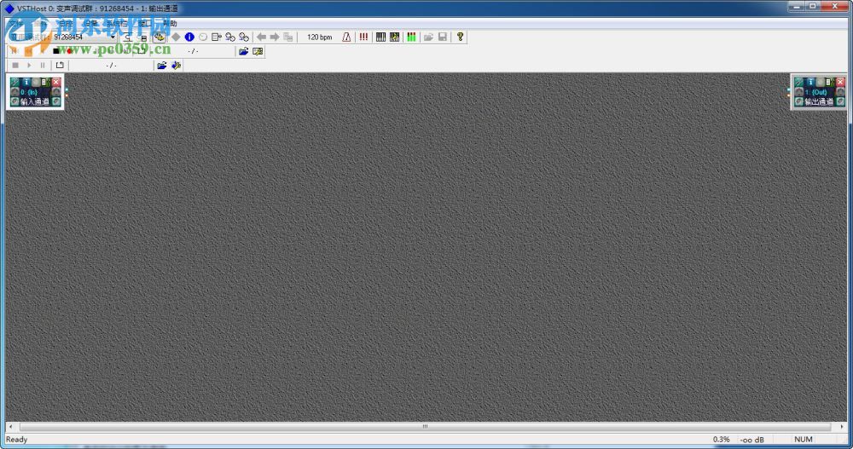Click the floppy disk save icon

point(443,37)
